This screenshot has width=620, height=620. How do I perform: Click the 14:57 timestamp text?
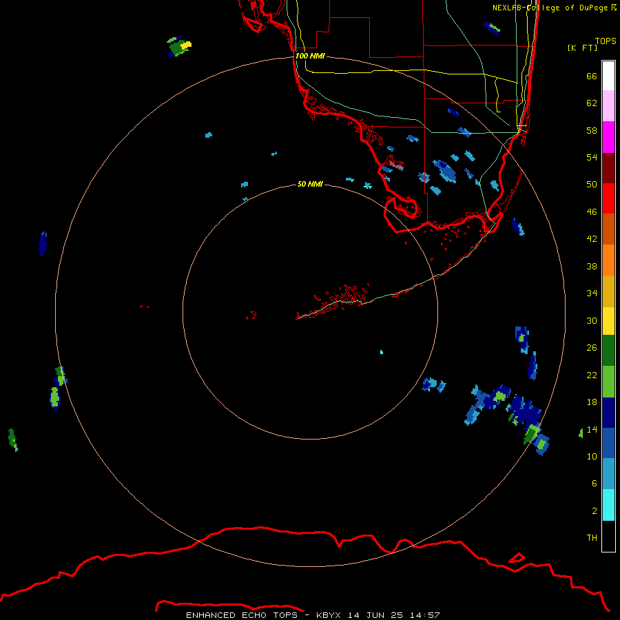(x=424, y=615)
